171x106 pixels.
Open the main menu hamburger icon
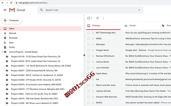click(5, 10)
